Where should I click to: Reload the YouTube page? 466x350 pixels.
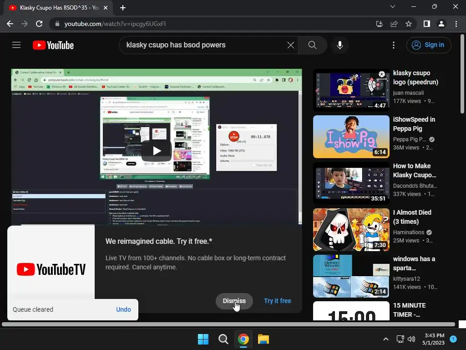39,24
